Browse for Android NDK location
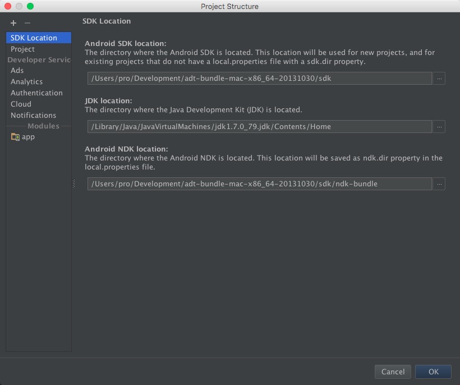Viewport: 460px width, 385px height. tap(439, 184)
